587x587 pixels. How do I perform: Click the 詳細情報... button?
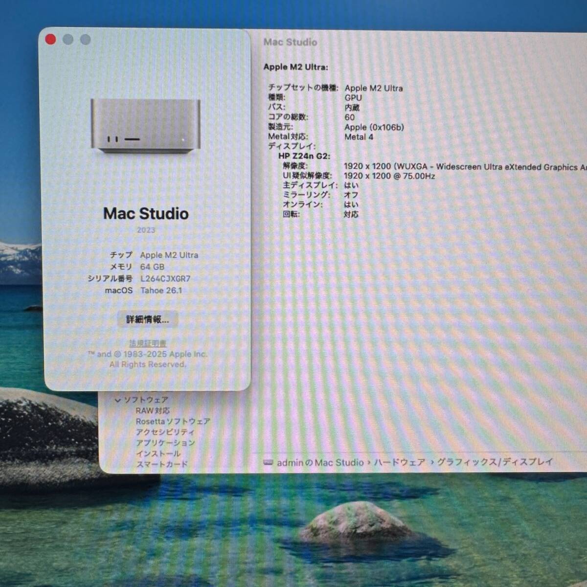148,319
